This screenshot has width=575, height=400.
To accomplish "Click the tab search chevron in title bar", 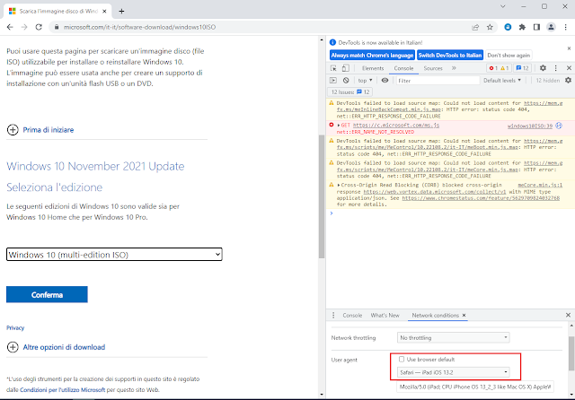I will click(503, 6).
